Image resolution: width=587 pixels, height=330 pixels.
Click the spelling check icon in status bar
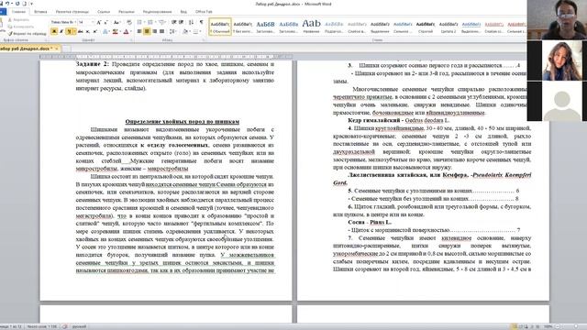(x=65, y=326)
